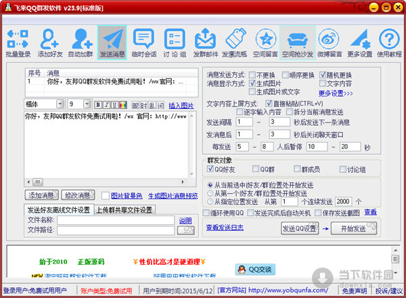Check the 群成员 target checkbox

pos(297,169)
